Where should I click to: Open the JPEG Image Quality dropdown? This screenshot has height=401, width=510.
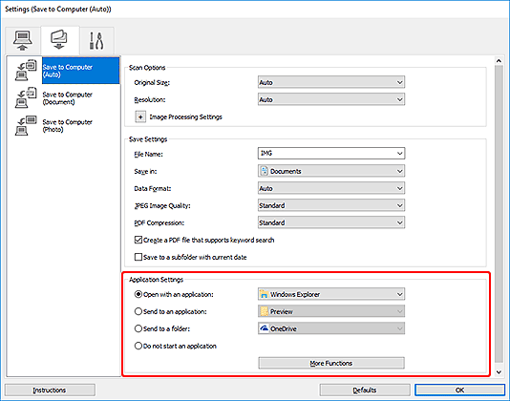(331, 205)
